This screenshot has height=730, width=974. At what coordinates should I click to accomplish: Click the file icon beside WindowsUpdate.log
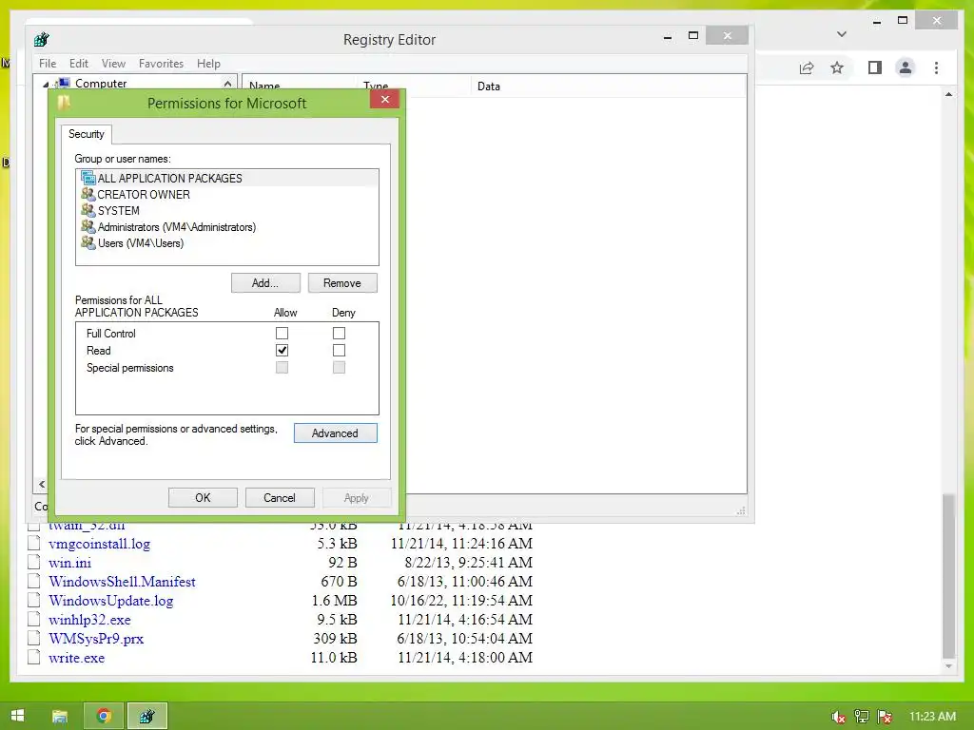click(33, 600)
